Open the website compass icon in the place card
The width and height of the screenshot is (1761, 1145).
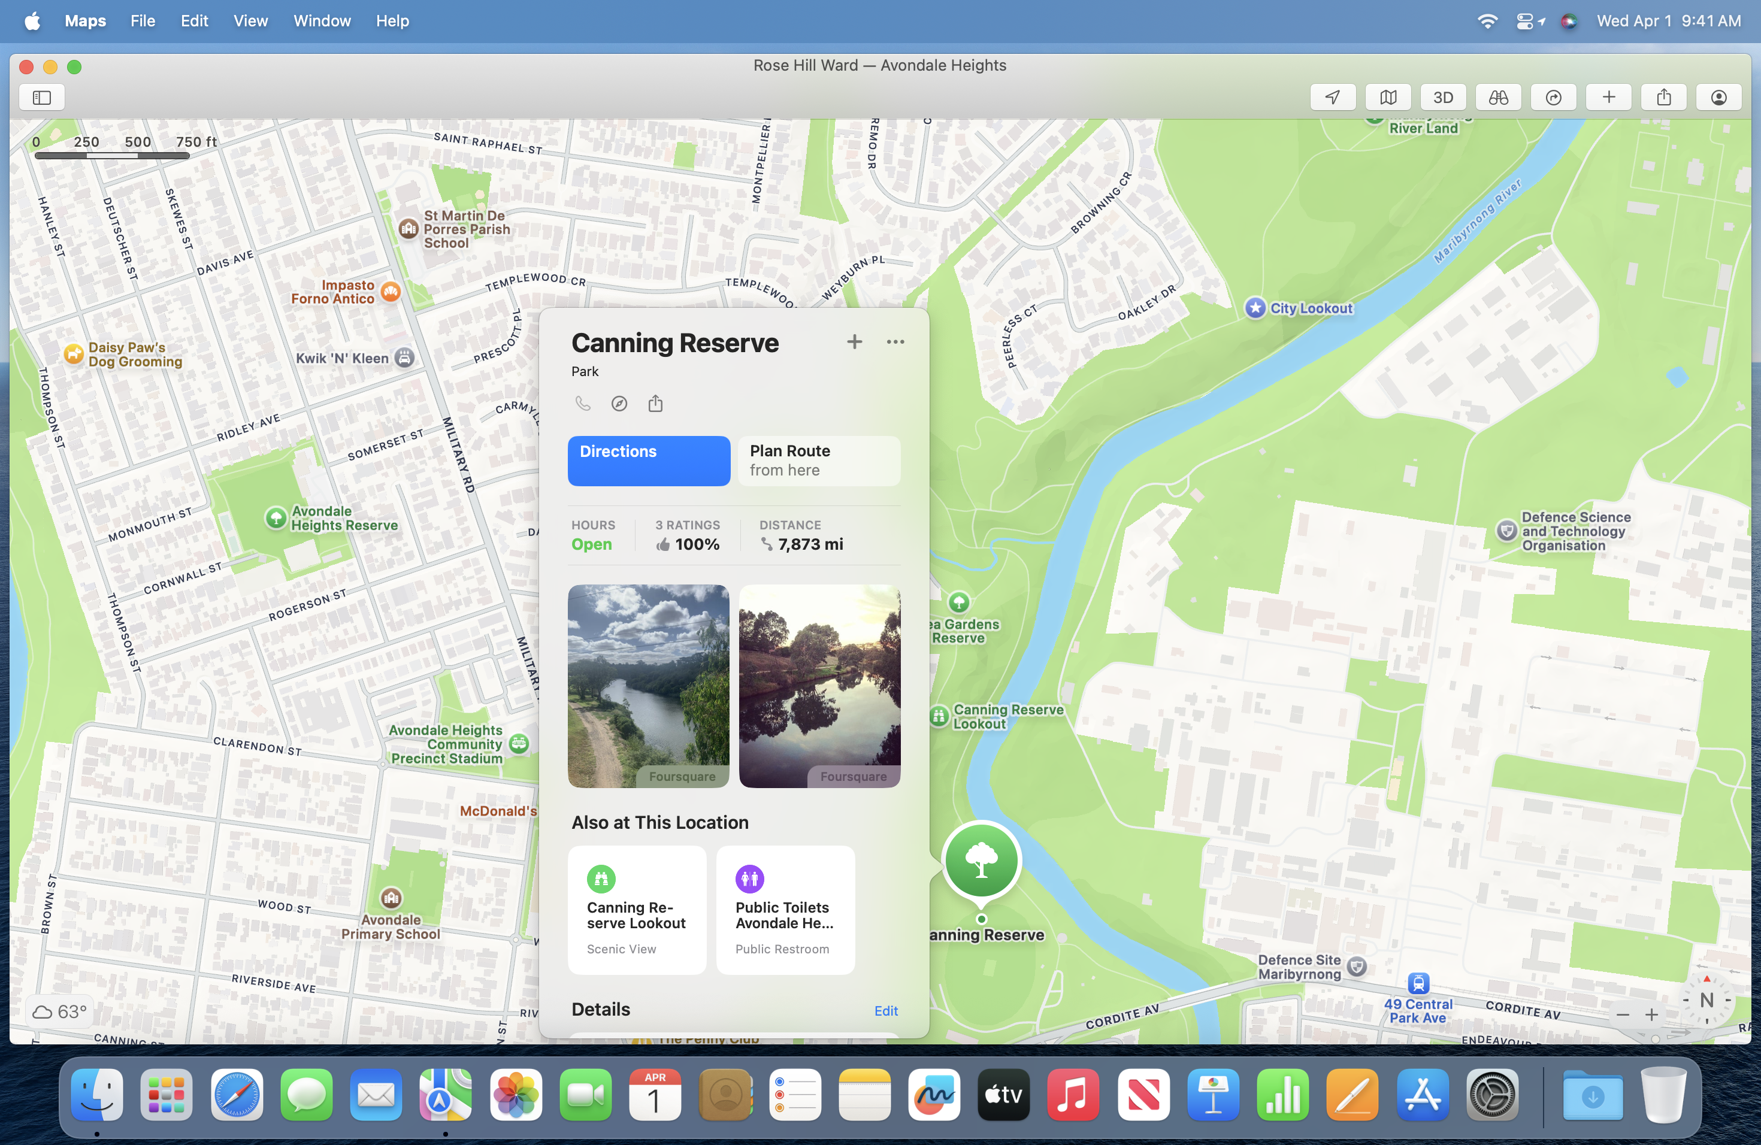click(x=619, y=403)
